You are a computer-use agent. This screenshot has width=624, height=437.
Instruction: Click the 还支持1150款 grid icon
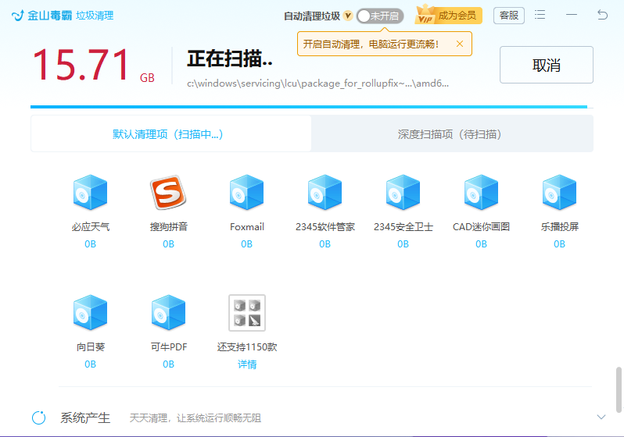pyautogui.click(x=246, y=313)
